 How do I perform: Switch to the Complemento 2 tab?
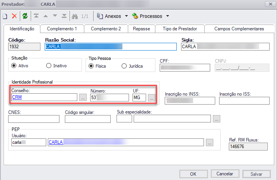(106, 29)
